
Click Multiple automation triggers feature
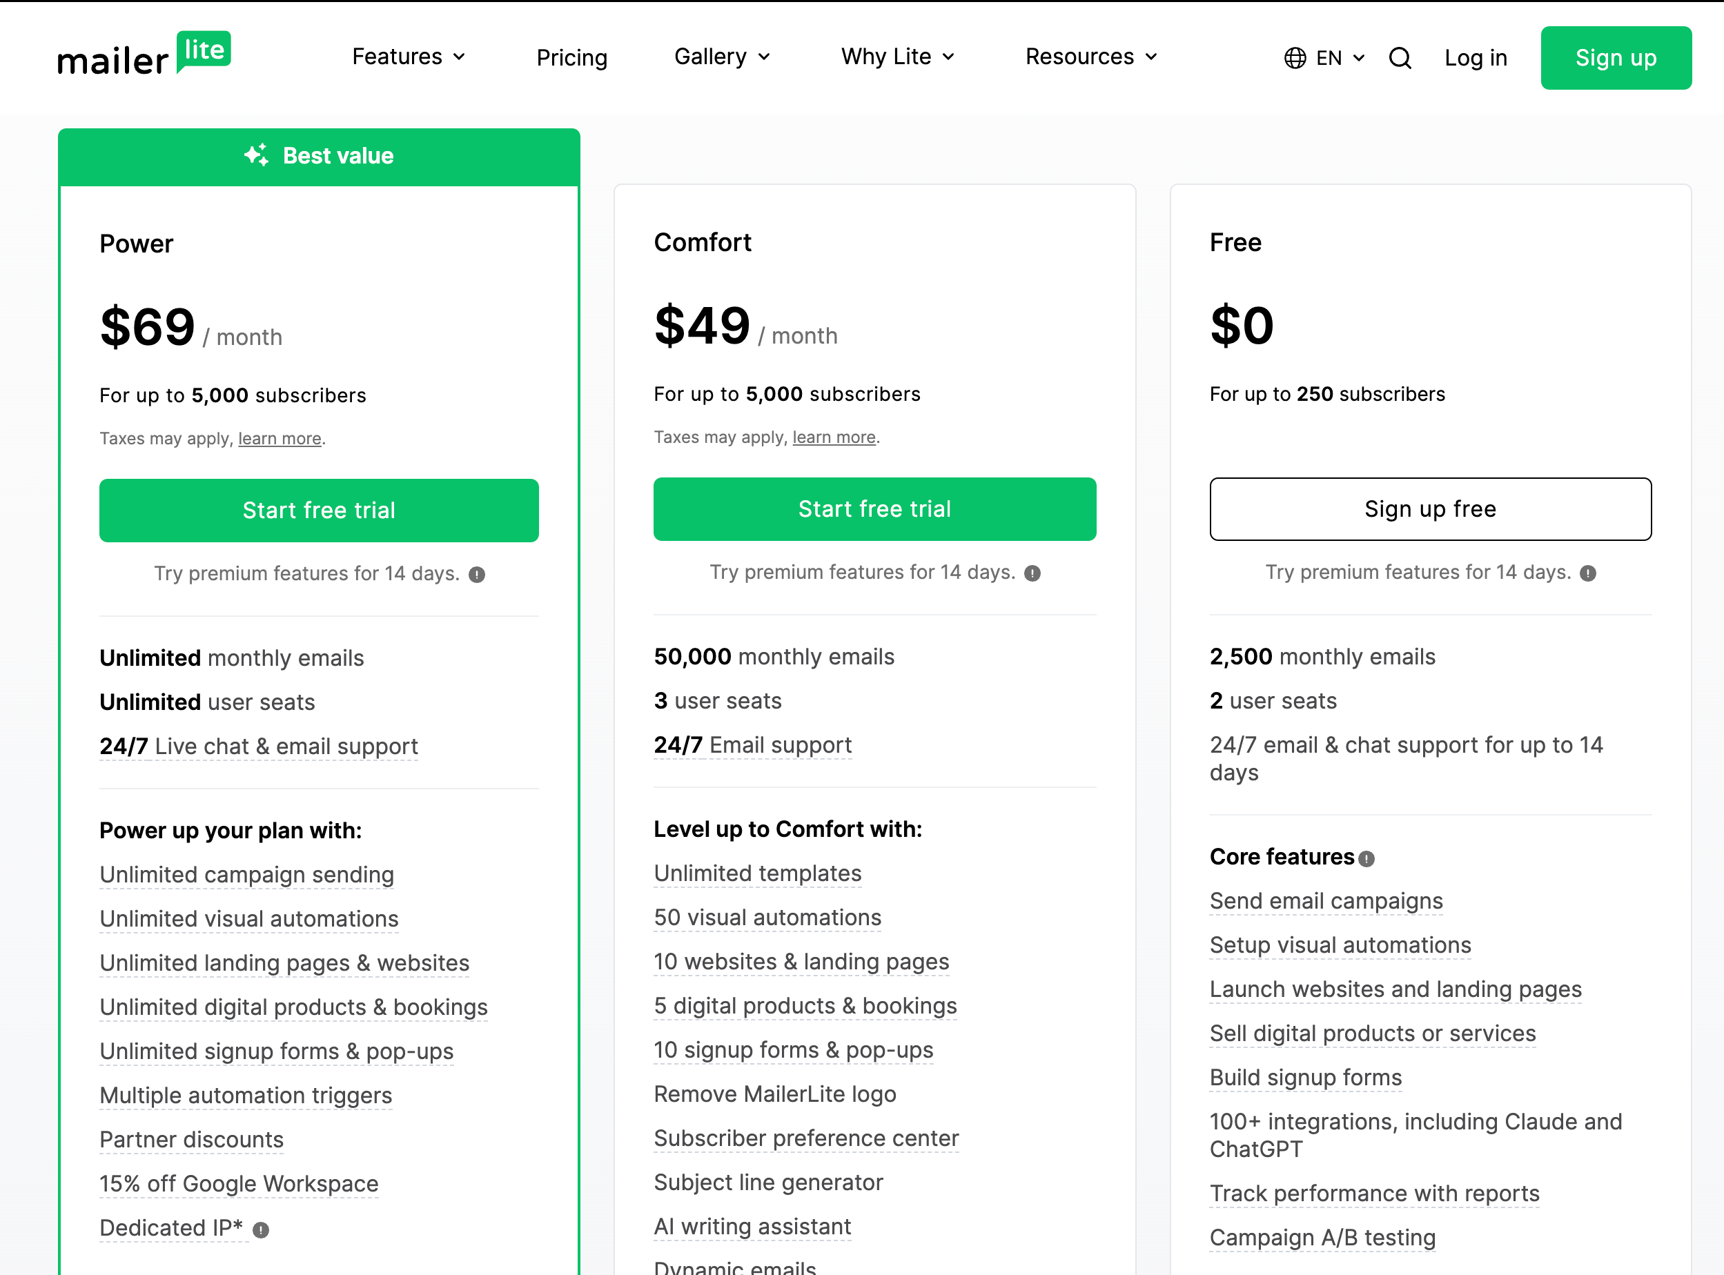(246, 1095)
